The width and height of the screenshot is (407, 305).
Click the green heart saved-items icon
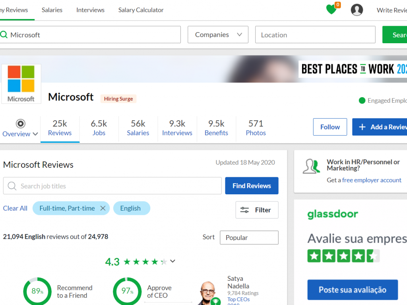(331, 10)
